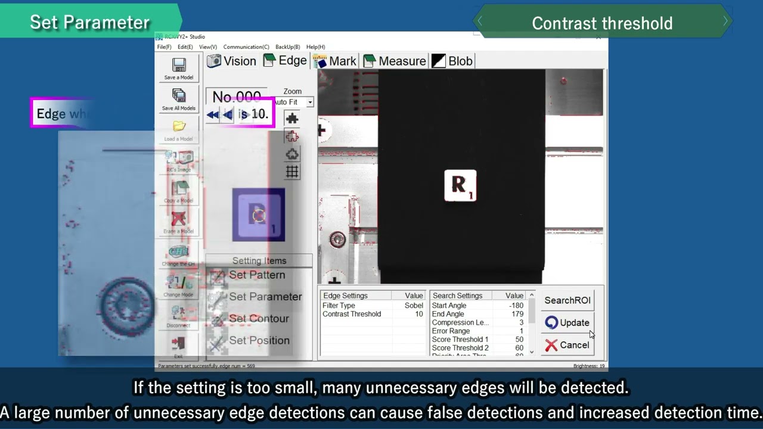Select the Score Threshold 1 row
Viewport: 763px width, 429px height.
click(478, 340)
